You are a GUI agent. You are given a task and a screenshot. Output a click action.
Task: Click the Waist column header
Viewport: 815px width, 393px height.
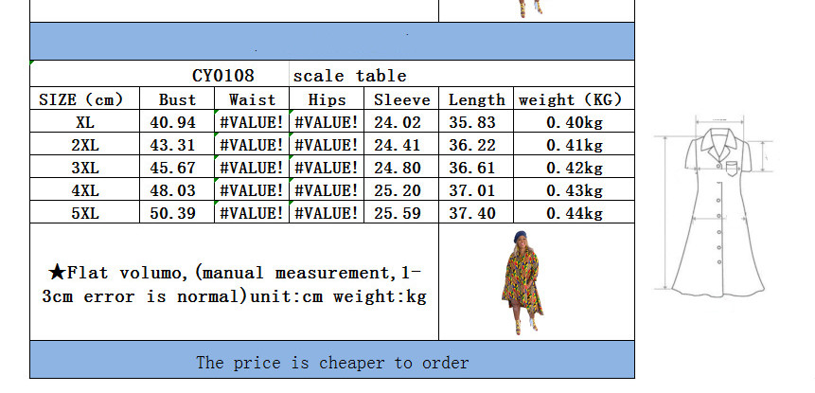point(252,99)
